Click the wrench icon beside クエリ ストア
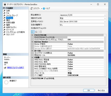 [4, 34]
